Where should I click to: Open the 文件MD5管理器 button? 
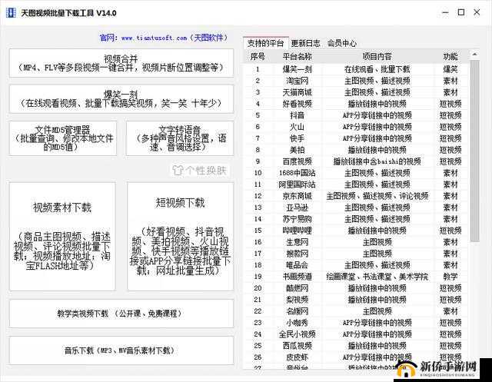point(63,138)
